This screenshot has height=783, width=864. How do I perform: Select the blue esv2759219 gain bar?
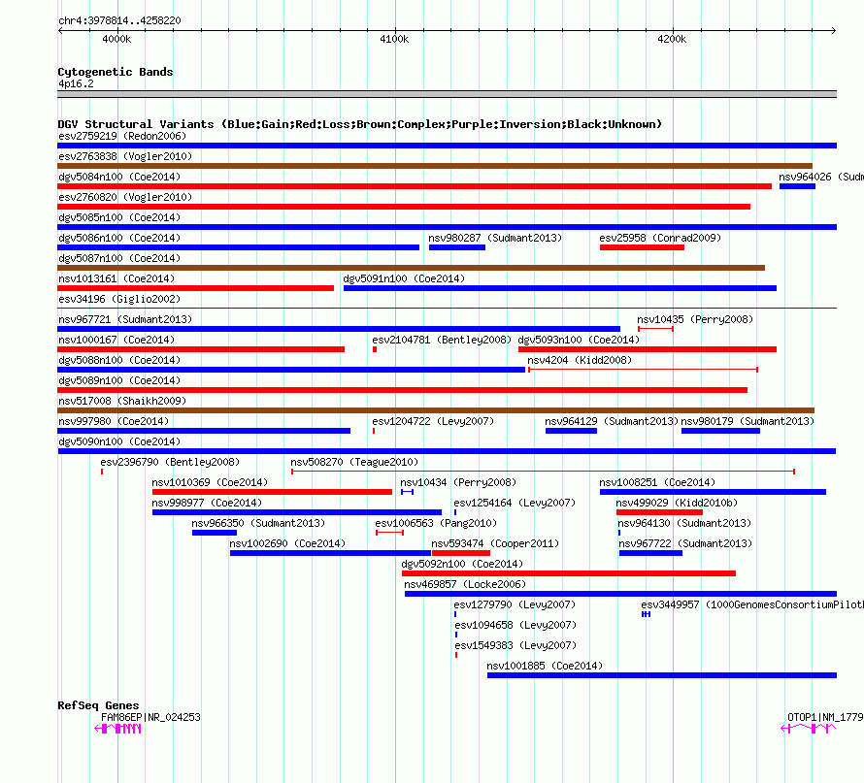point(447,146)
